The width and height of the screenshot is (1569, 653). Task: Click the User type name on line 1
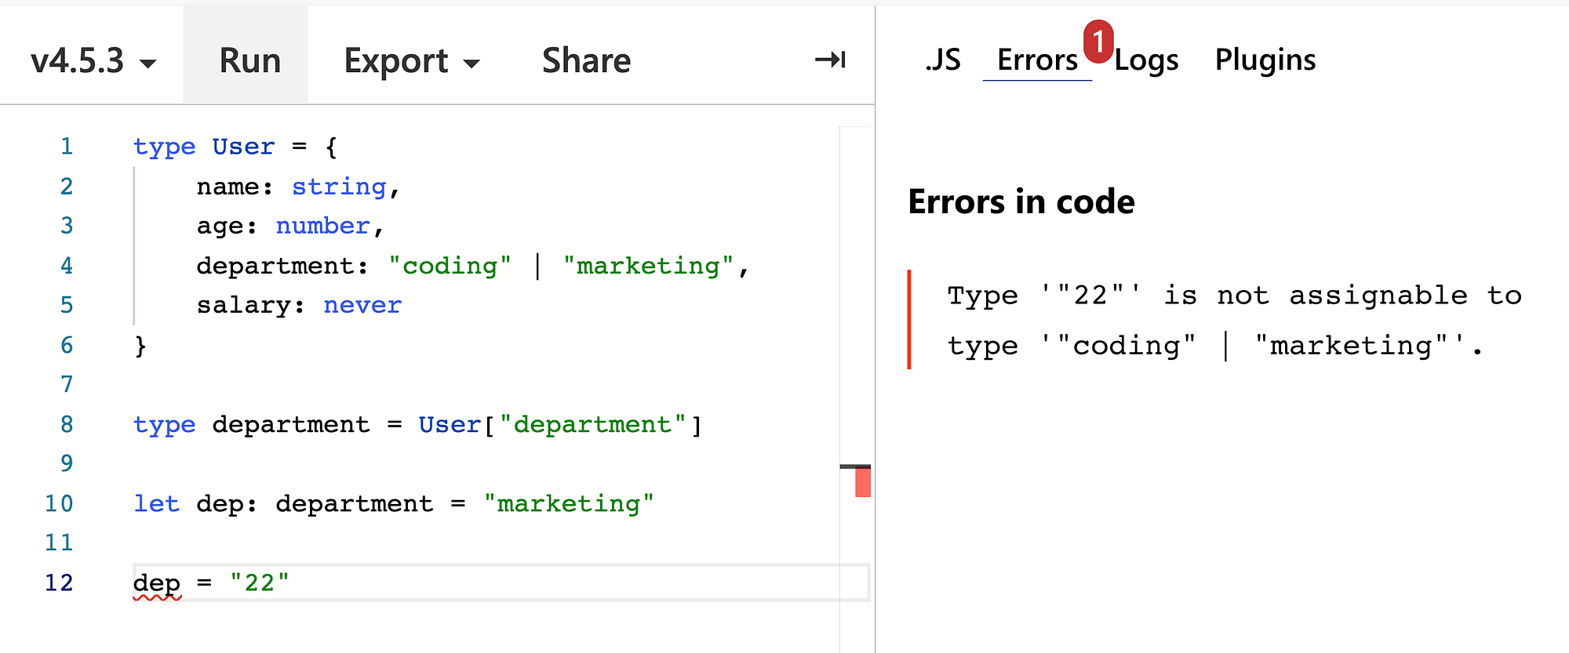point(243,147)
